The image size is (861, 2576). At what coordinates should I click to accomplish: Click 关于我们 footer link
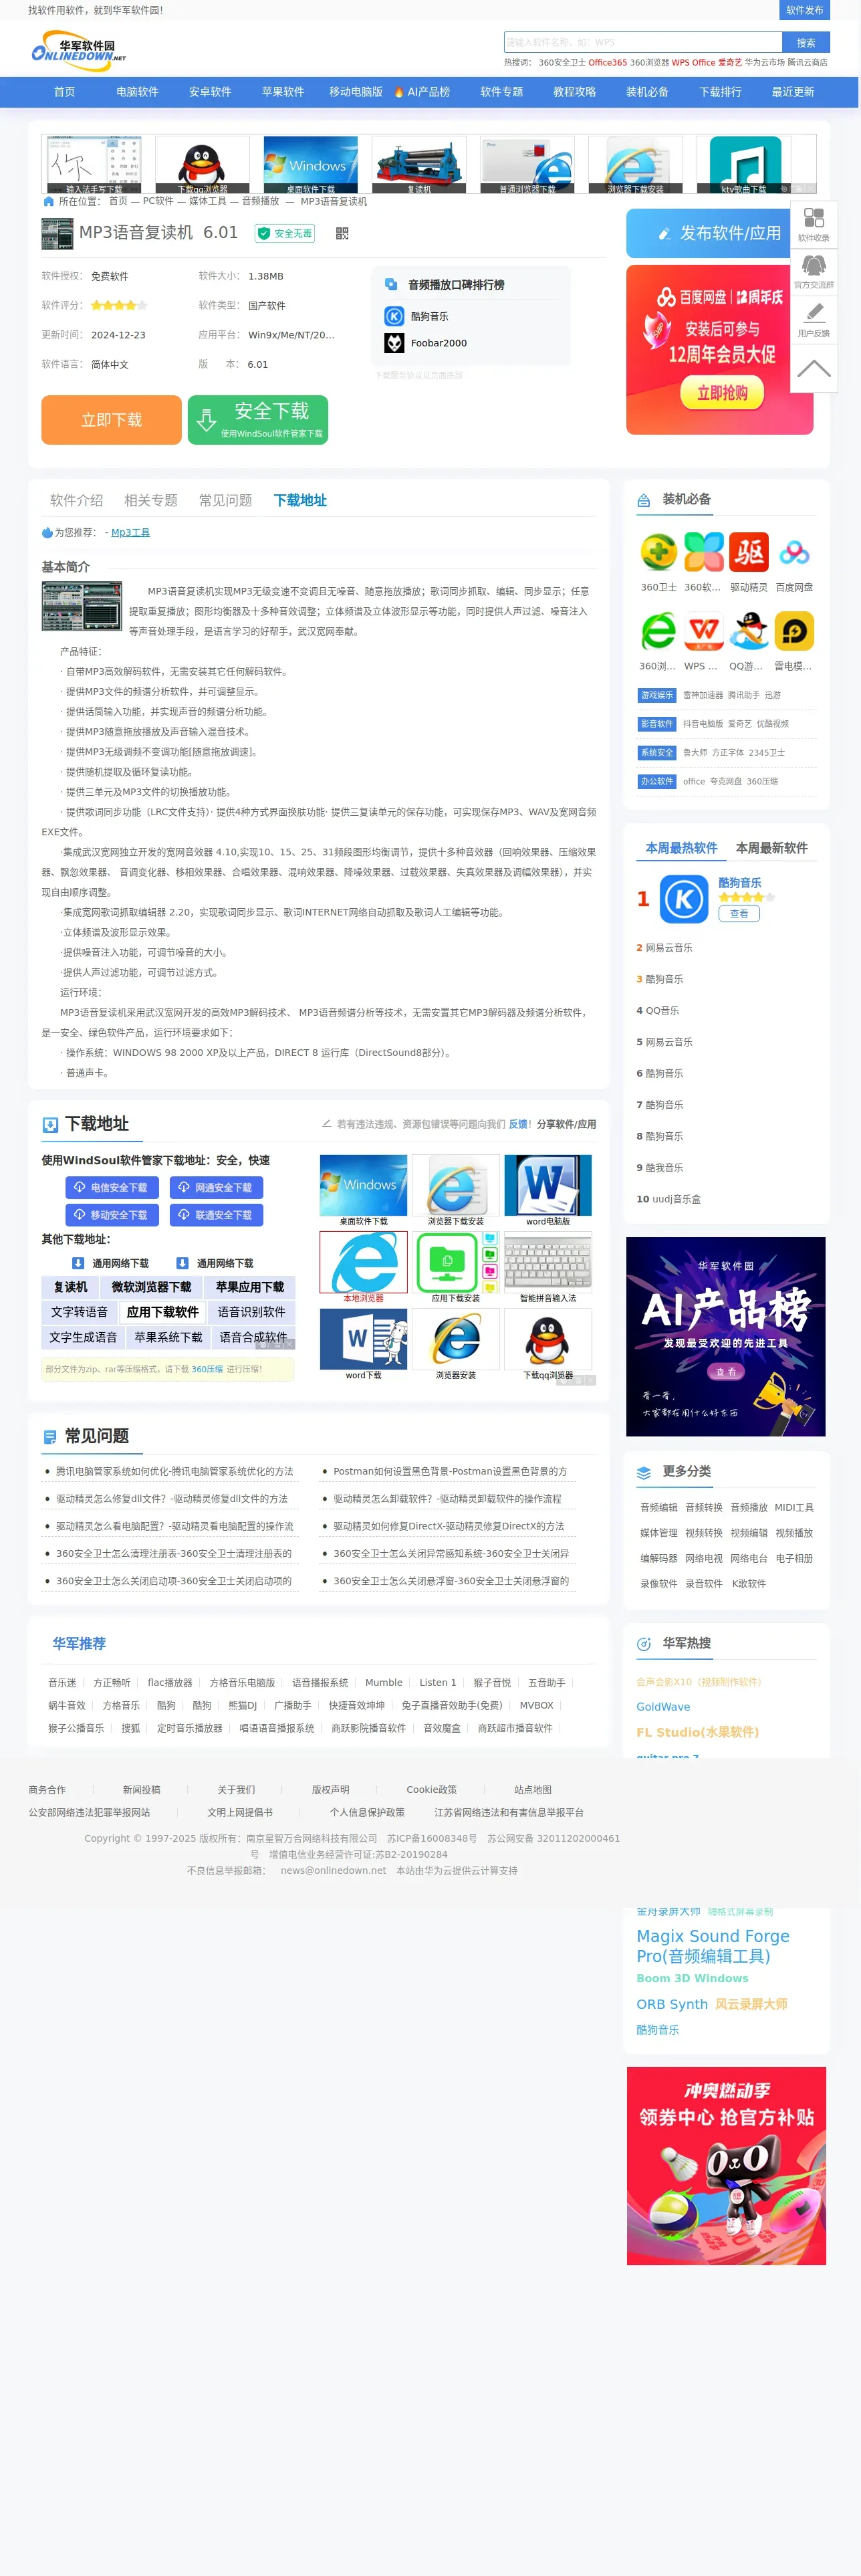pos(236,1790)
